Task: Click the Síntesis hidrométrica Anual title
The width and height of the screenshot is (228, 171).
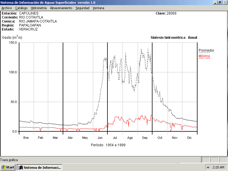Action: pos(174,38)
